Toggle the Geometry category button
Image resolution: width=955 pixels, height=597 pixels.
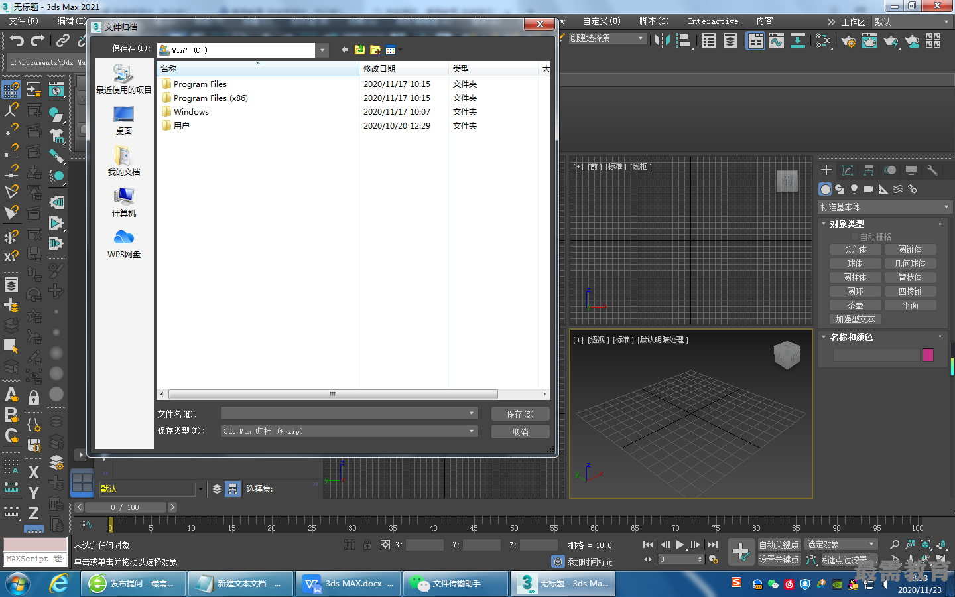click(x=825, y=189)
